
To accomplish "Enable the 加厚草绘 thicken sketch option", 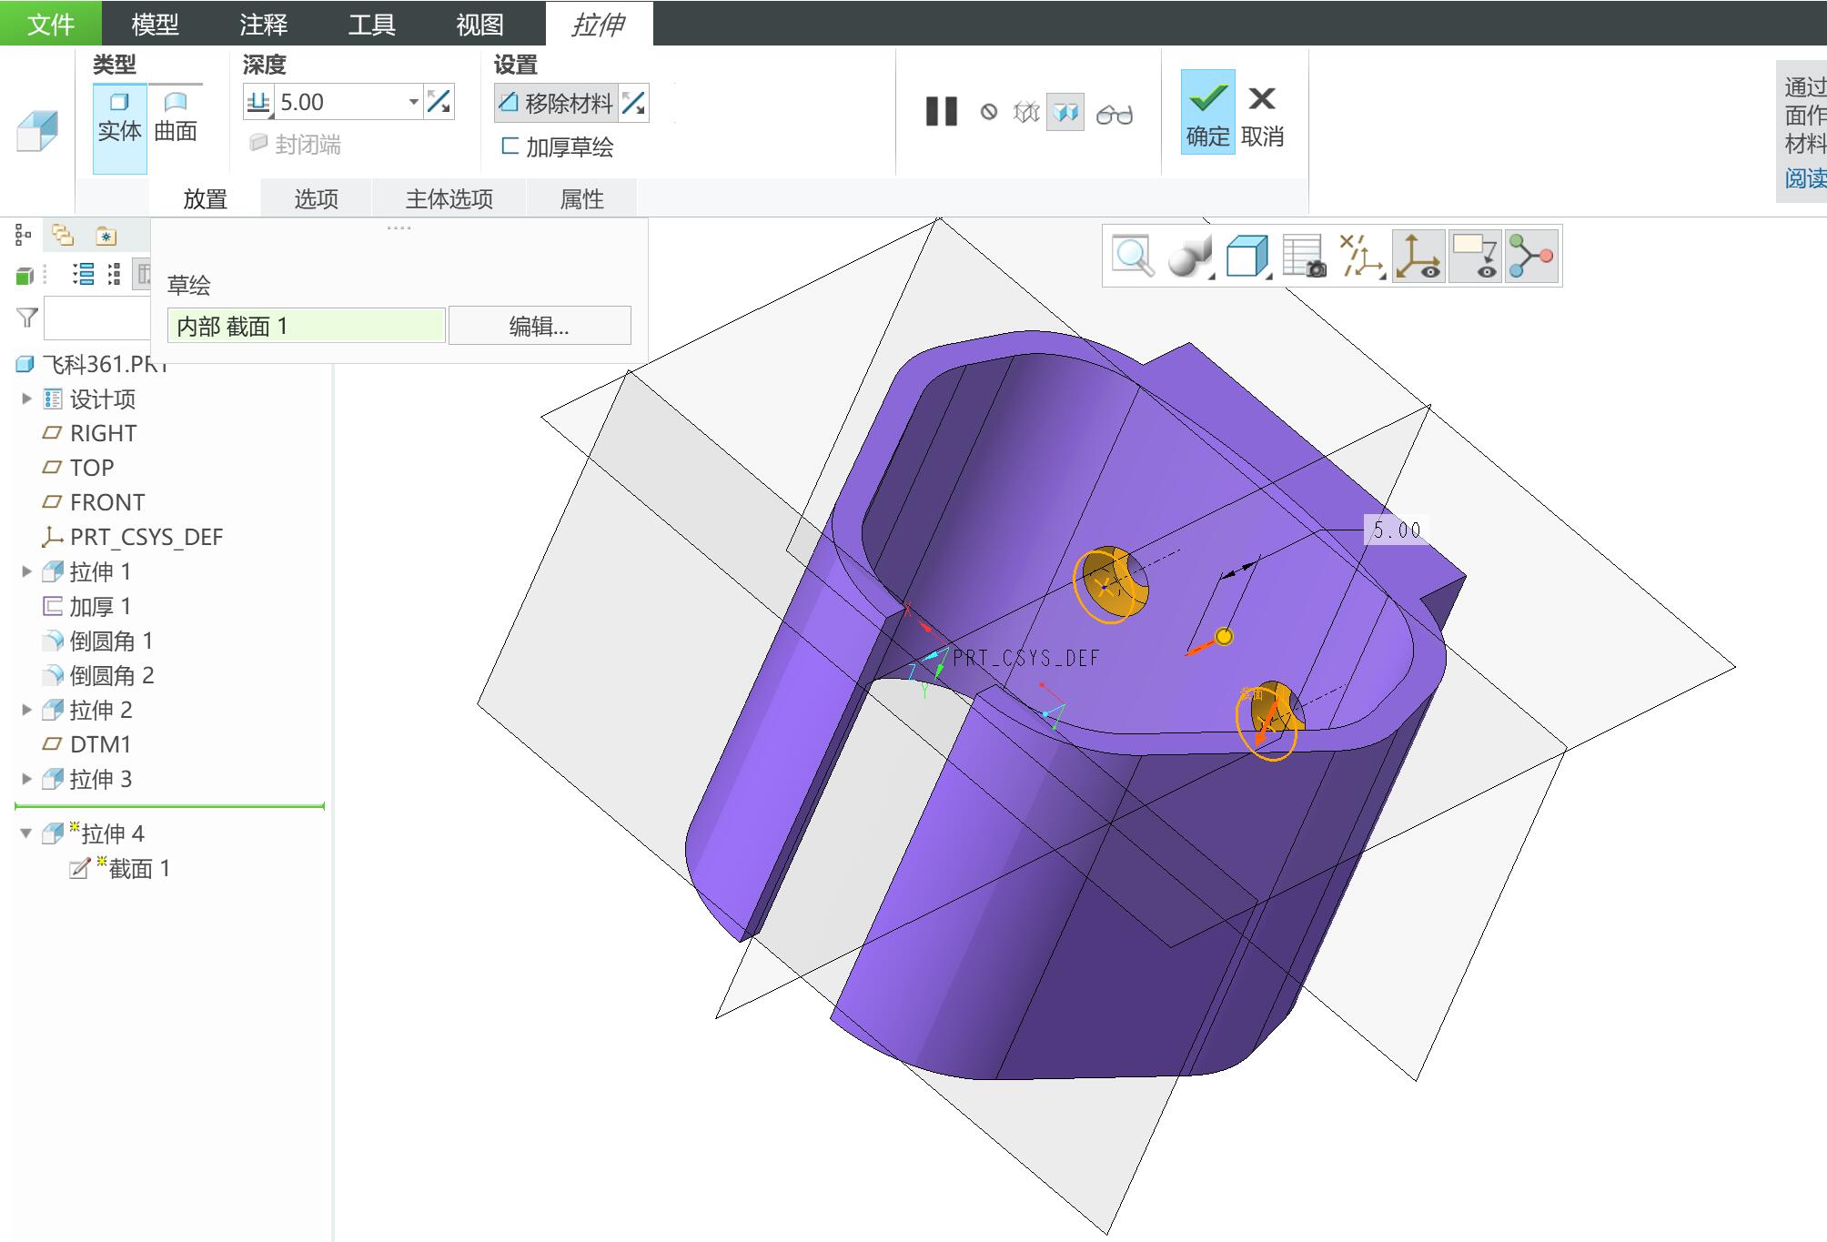I will tap(558, 146).
